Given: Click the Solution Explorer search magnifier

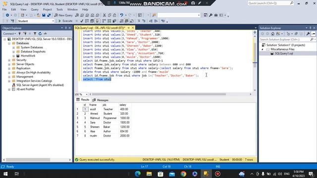Looking at the screenshot, I should tap(312, 40).
